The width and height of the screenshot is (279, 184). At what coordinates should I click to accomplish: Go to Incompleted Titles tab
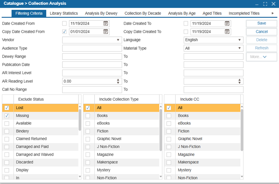pos(244,13)
